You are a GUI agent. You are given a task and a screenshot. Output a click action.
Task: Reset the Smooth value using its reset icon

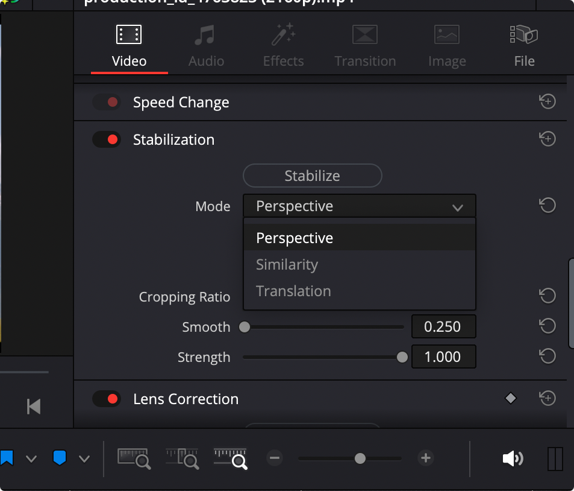pyautogui.click(x=547, y=326)
